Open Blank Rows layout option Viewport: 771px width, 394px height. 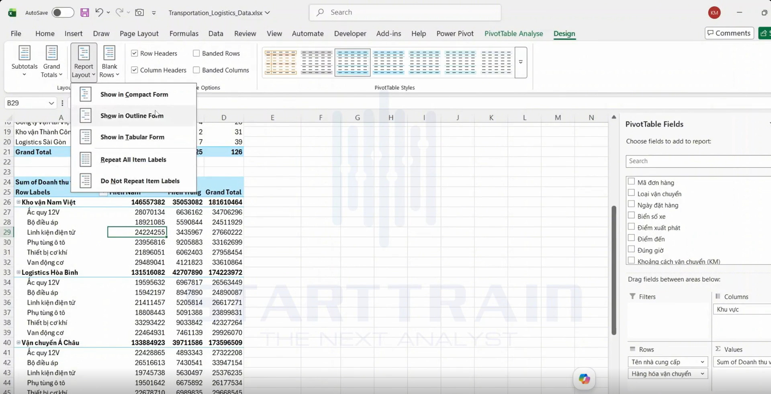click(x=109, y=62)
